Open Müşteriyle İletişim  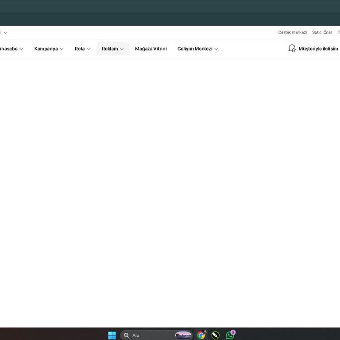318,49
